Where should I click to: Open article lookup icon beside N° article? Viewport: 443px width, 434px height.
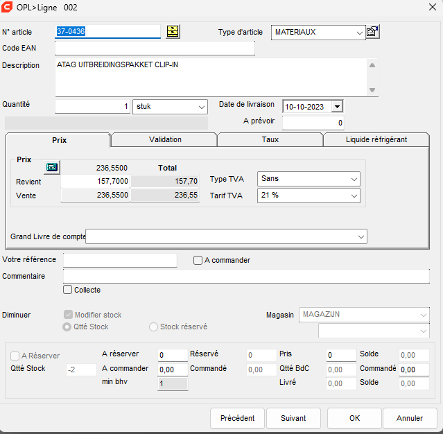pos(173,31)
